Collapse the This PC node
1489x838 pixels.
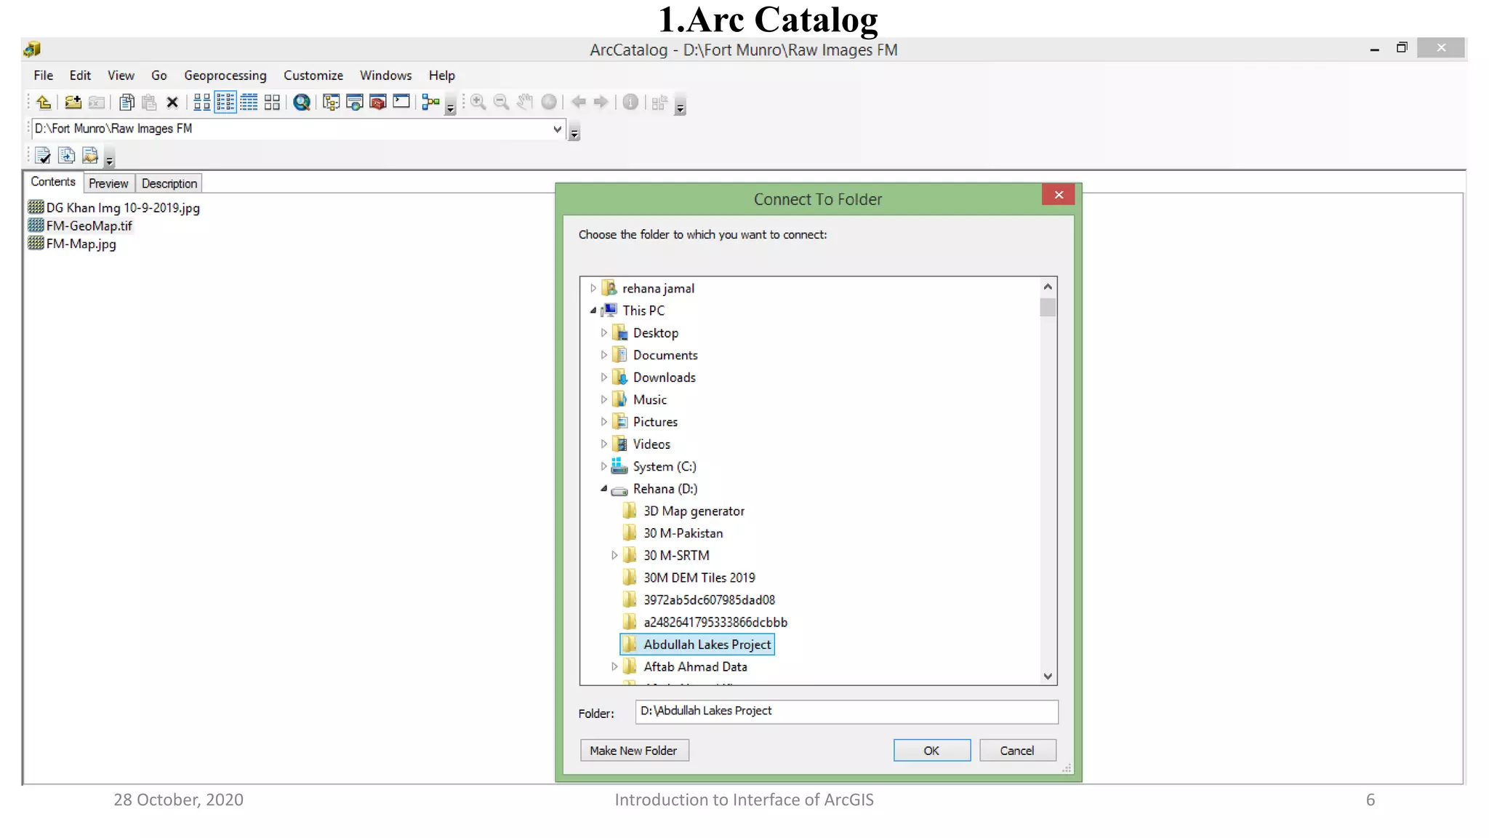pos(593,311)
